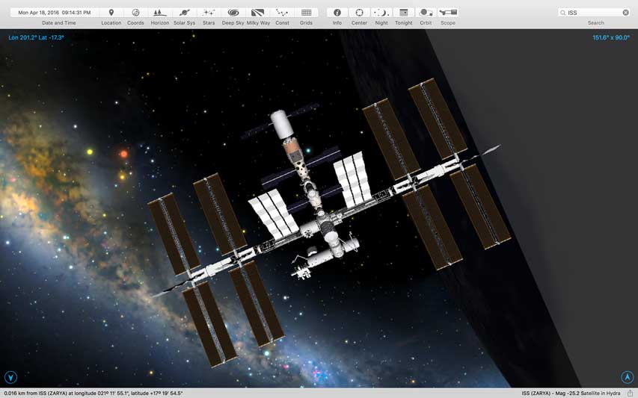638x398 pixels.
Task: Toggle the Horizon display icon
Action: (159, 13)
